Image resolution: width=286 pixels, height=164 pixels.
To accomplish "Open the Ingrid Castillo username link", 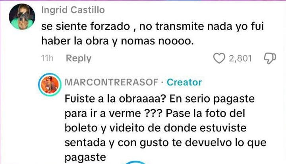I will [73, 10].
